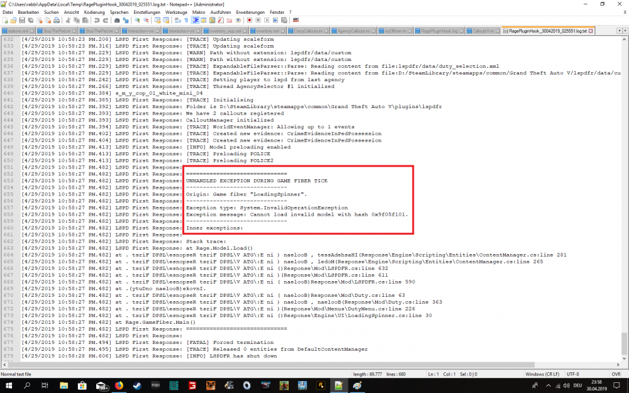The width and height of the screenshot is (629, 393).
Task: Switch to the RagePluginHook.log tab
Action: click(x=439, y=31)
